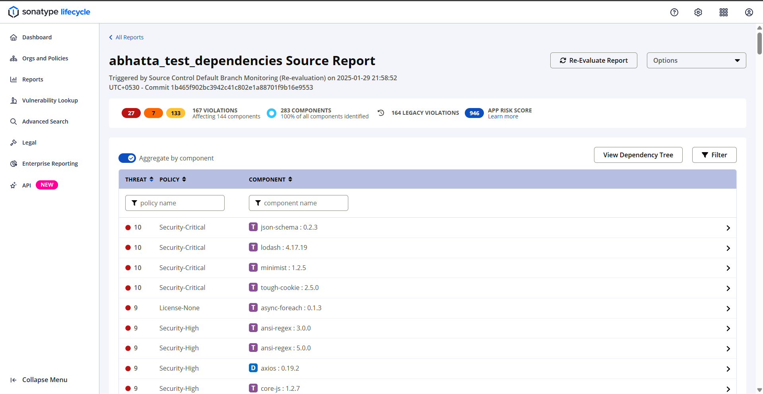Expand the ansi-regex : 5.0.0 row chevron
763x394 pixels.
pos(728,349)
